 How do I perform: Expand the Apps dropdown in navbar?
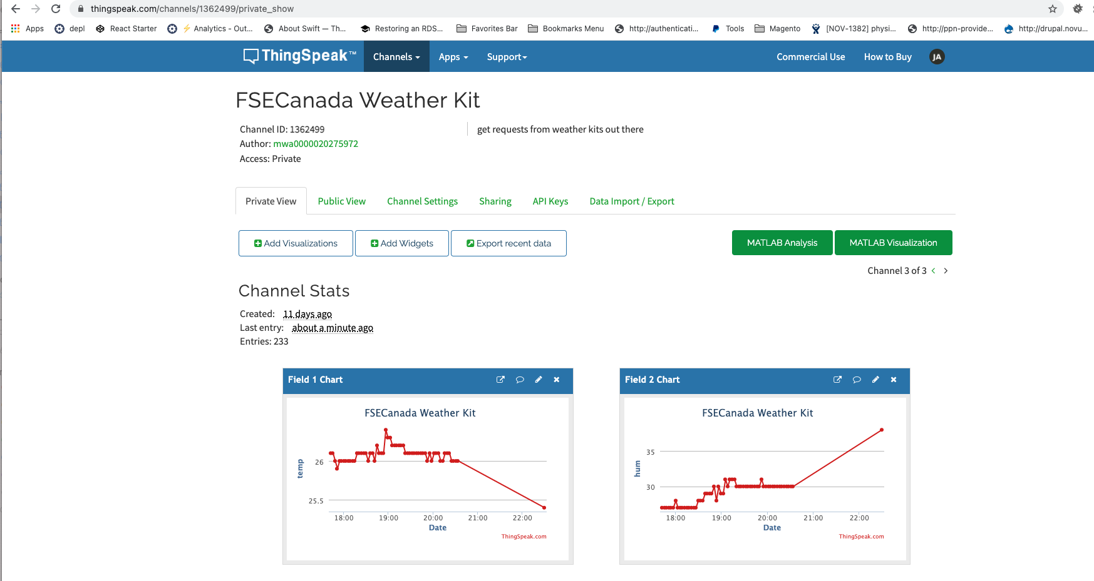[x=453, y=57]
